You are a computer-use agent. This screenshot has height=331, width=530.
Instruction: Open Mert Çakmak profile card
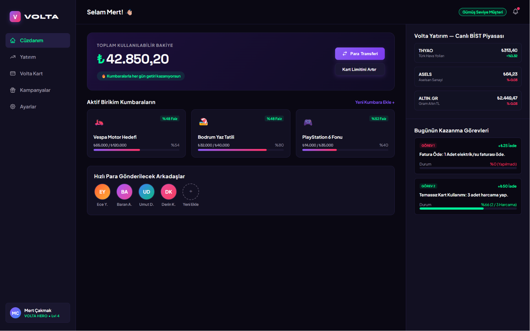38,313
